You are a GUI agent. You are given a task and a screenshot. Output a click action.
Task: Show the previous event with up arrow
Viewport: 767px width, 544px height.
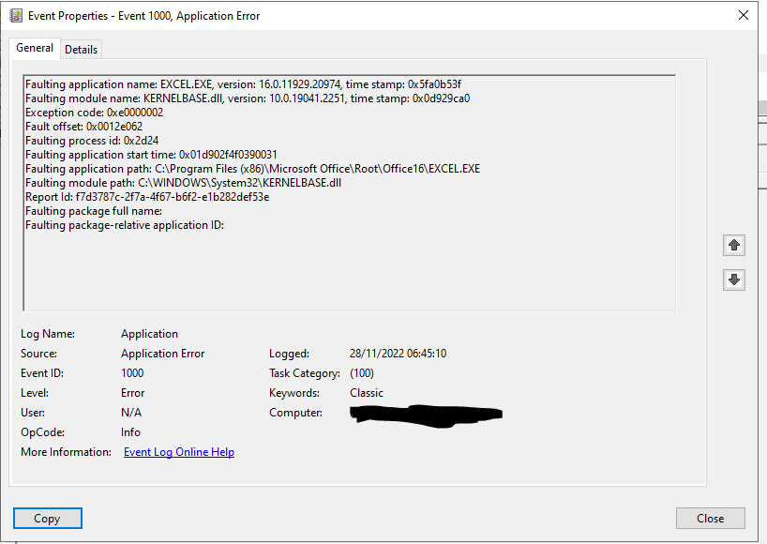tap(734, 245)
